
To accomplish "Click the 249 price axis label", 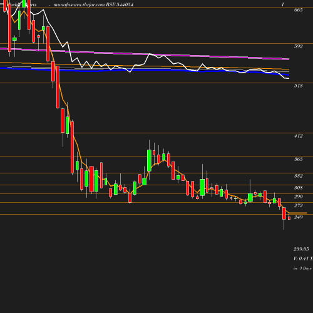I will (298, 217).
